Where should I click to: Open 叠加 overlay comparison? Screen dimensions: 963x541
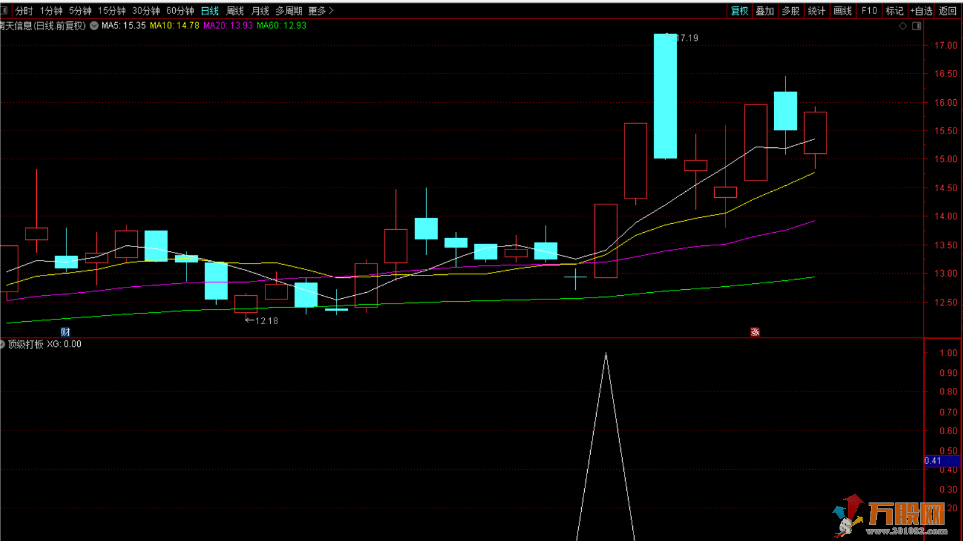point(765,11)
